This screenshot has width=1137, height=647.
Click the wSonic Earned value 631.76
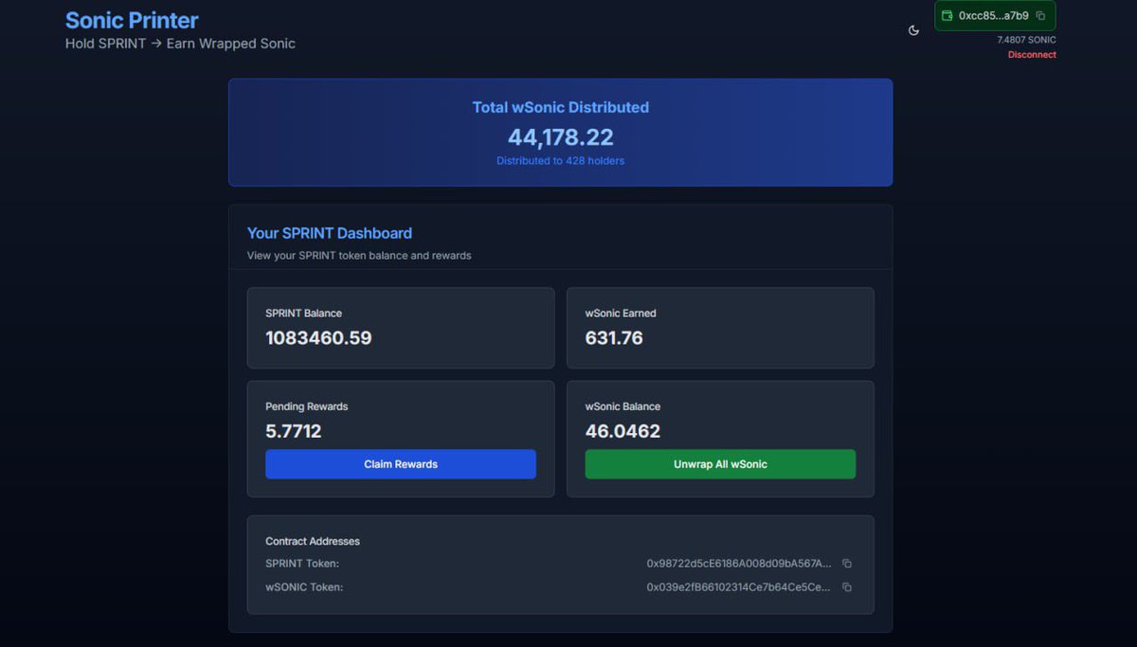click(x=614, y=338)
